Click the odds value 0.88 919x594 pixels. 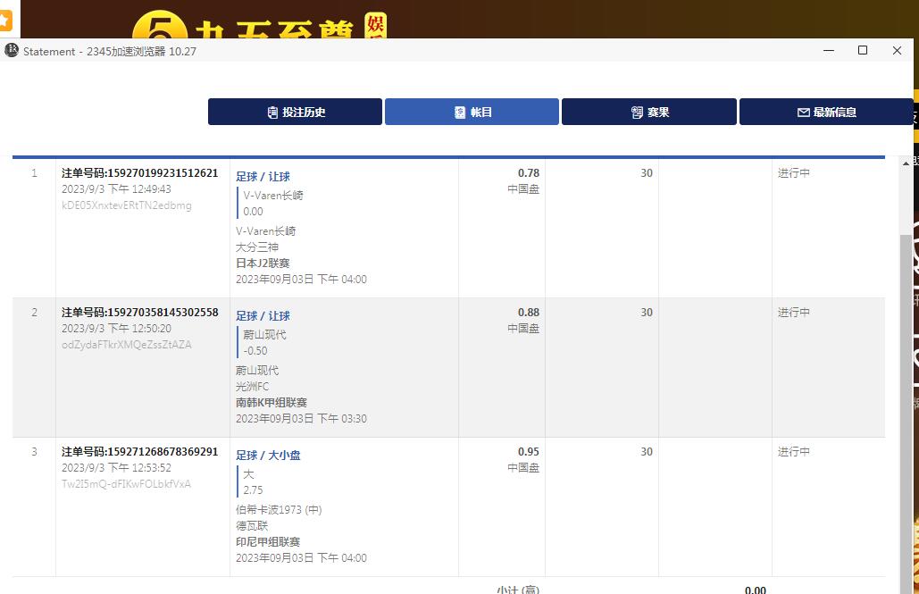[528, 313]
